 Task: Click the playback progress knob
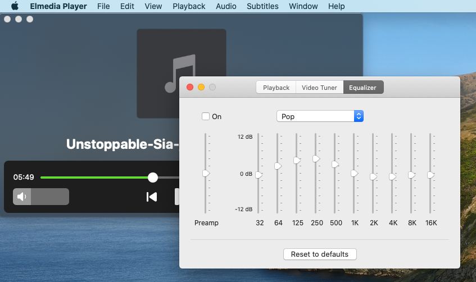point(153,178)
